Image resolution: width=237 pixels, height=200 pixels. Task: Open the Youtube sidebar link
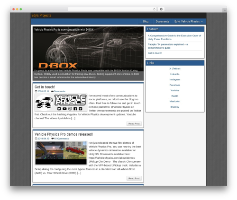pos(175,90)
